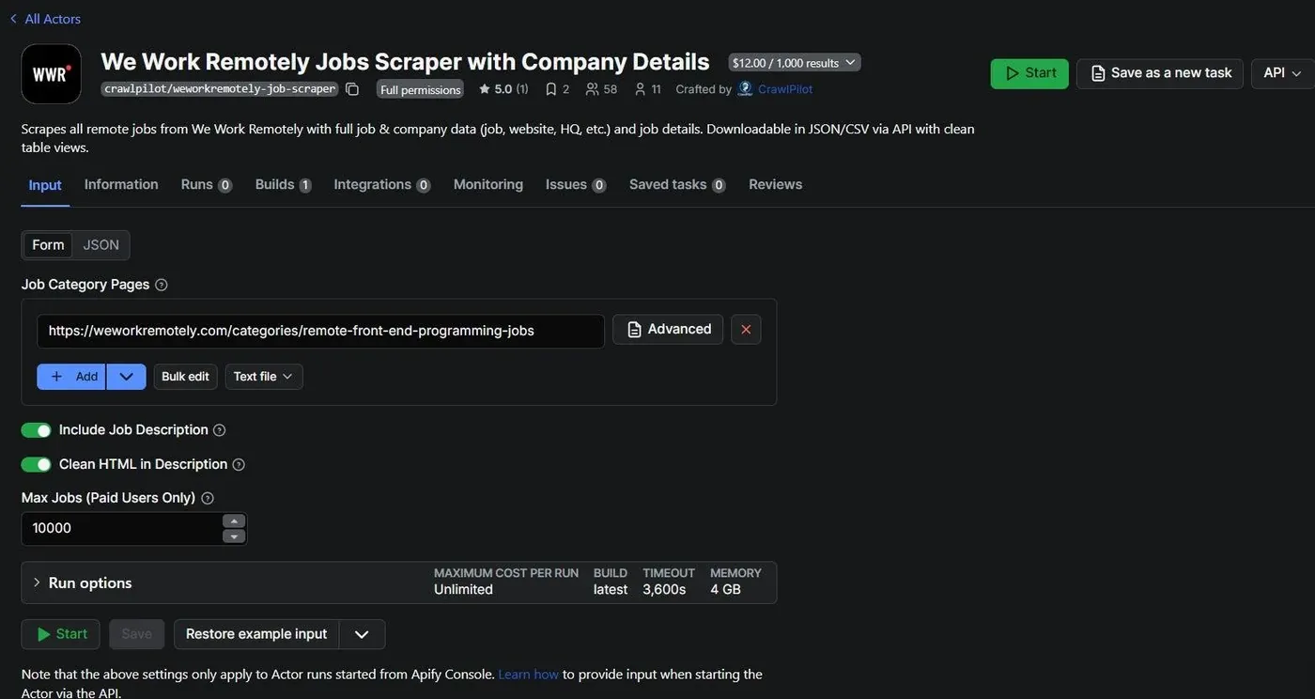Select the Form input mode
This screenshot has height=699, width=1315.
(x=48, y=245)
